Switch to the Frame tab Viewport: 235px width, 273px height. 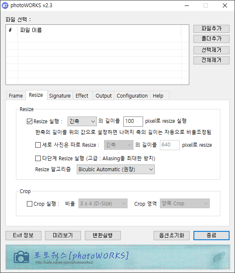16,95
